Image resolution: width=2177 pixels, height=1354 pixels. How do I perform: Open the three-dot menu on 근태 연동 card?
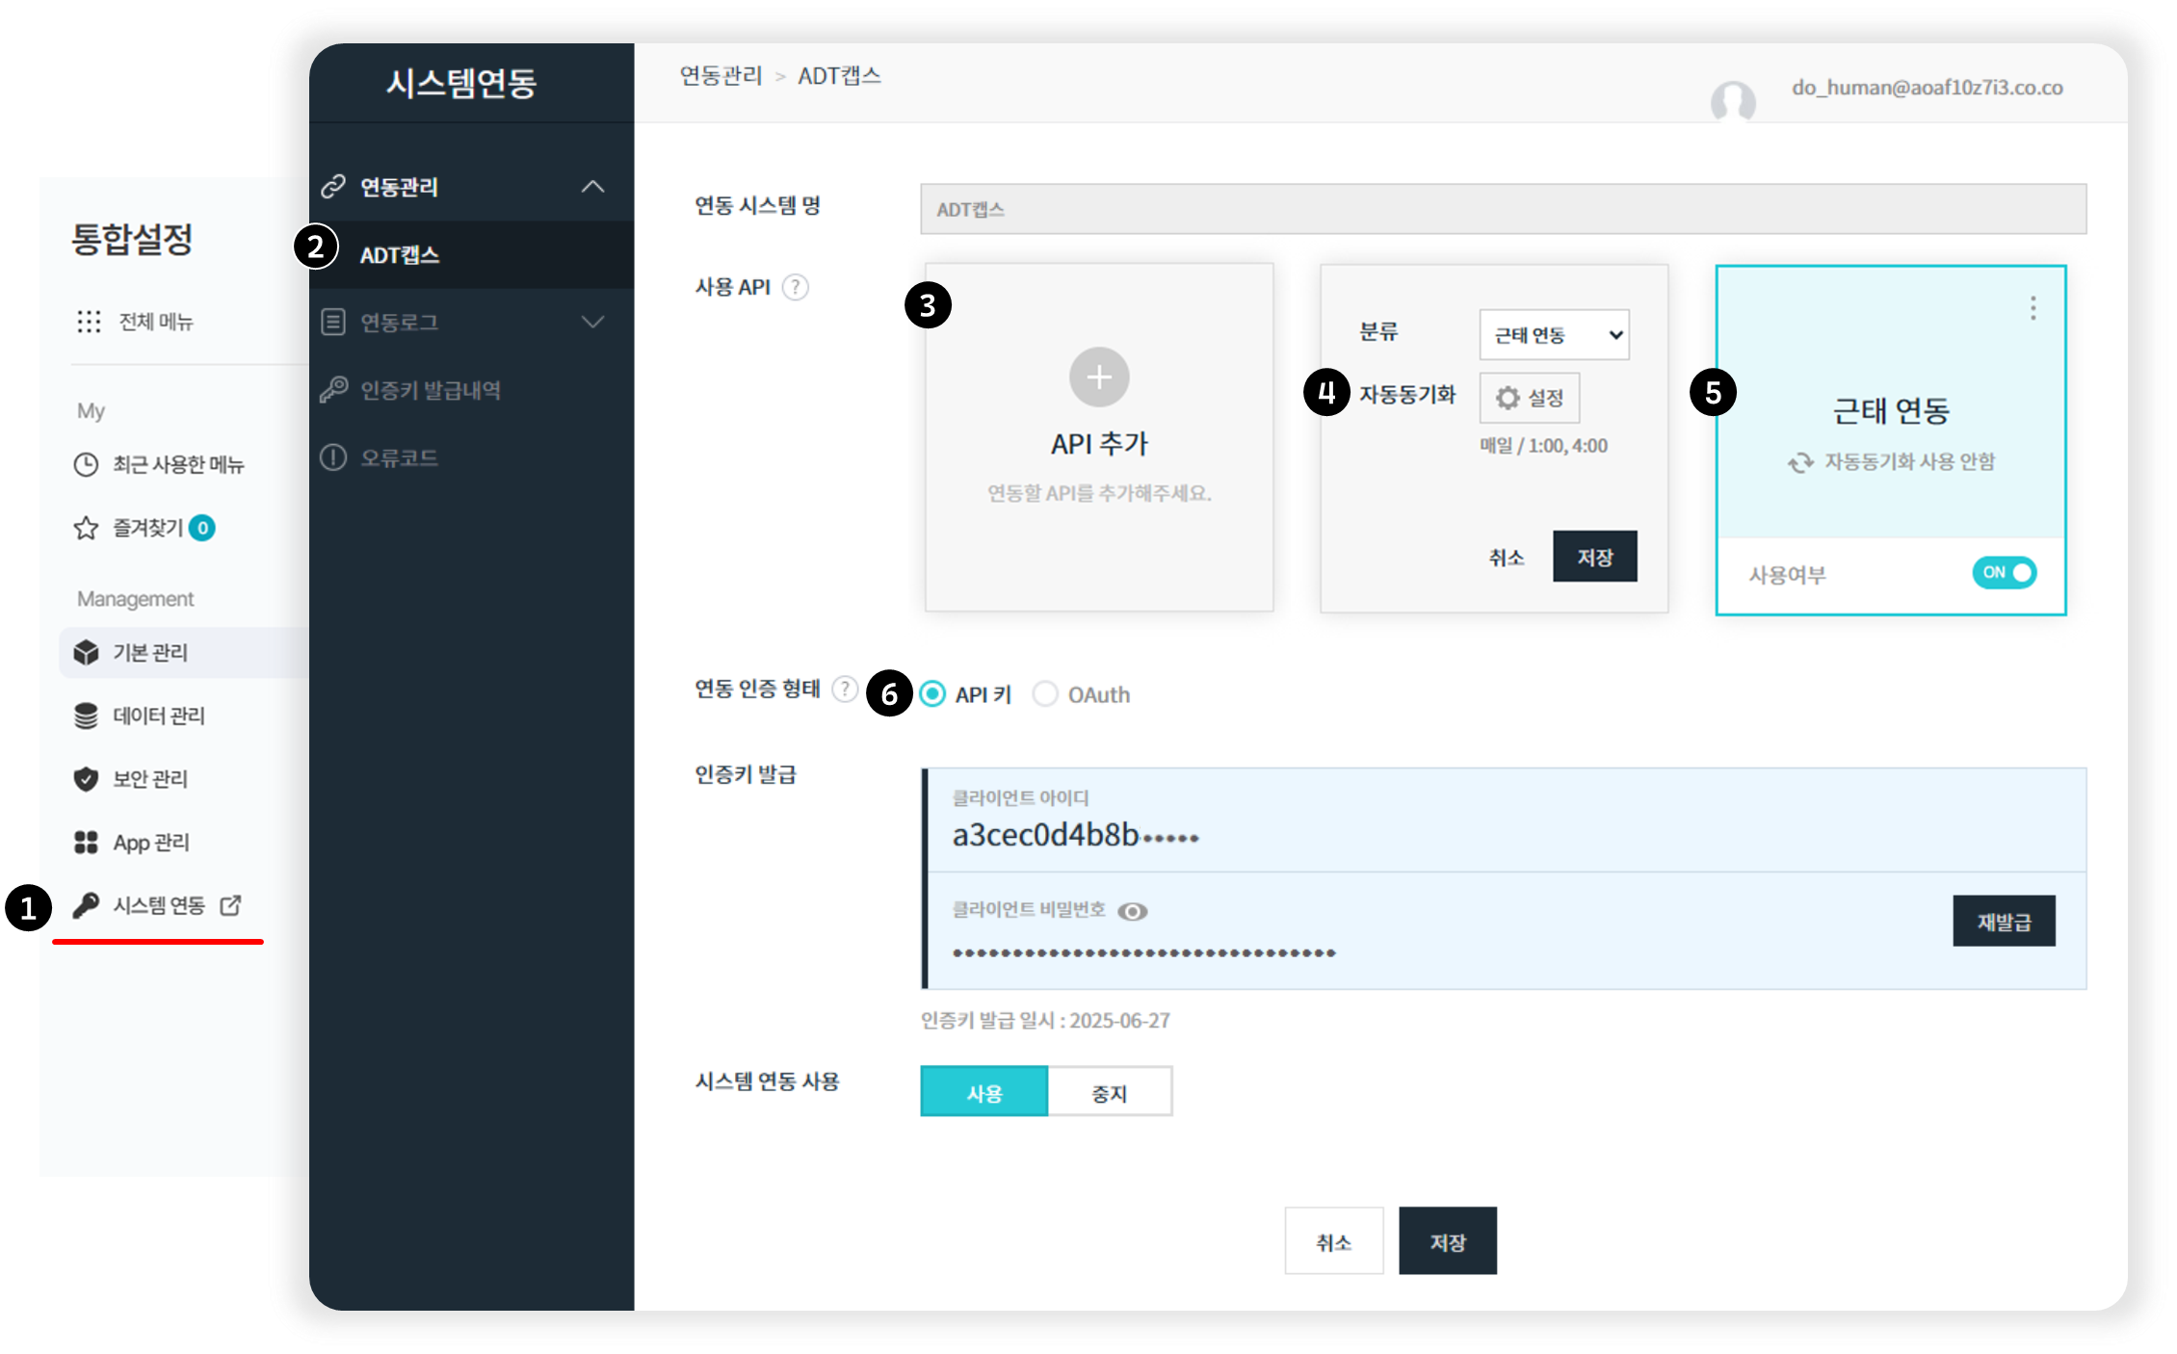(x=2033, y=308)
